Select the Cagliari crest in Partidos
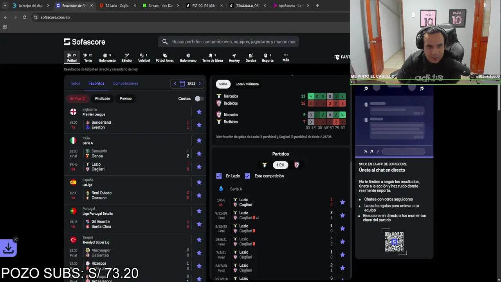Screen dimensions: 501x282 point(296,165)
